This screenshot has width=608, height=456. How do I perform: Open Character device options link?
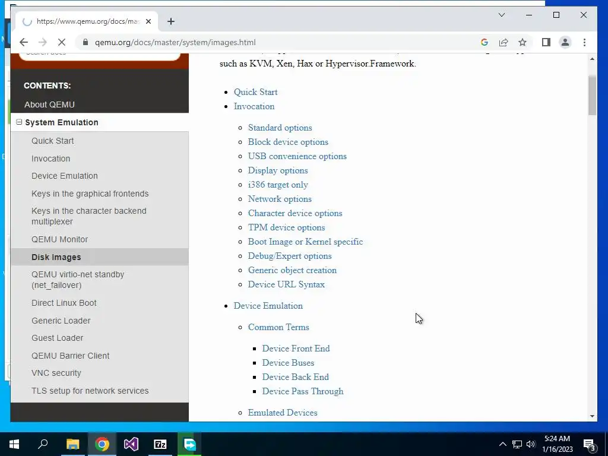(x=295, y=213)
